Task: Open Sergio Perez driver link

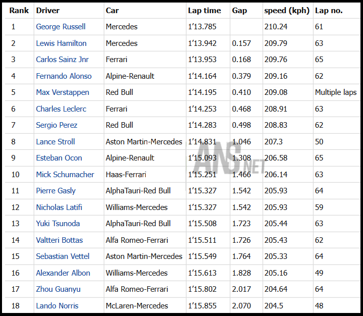Action: click(x=56, y=125)
